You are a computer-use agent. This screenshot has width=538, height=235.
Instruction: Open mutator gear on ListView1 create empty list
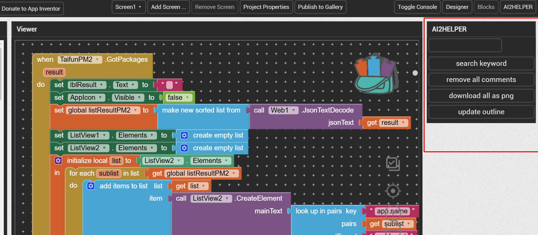point(184,135)
